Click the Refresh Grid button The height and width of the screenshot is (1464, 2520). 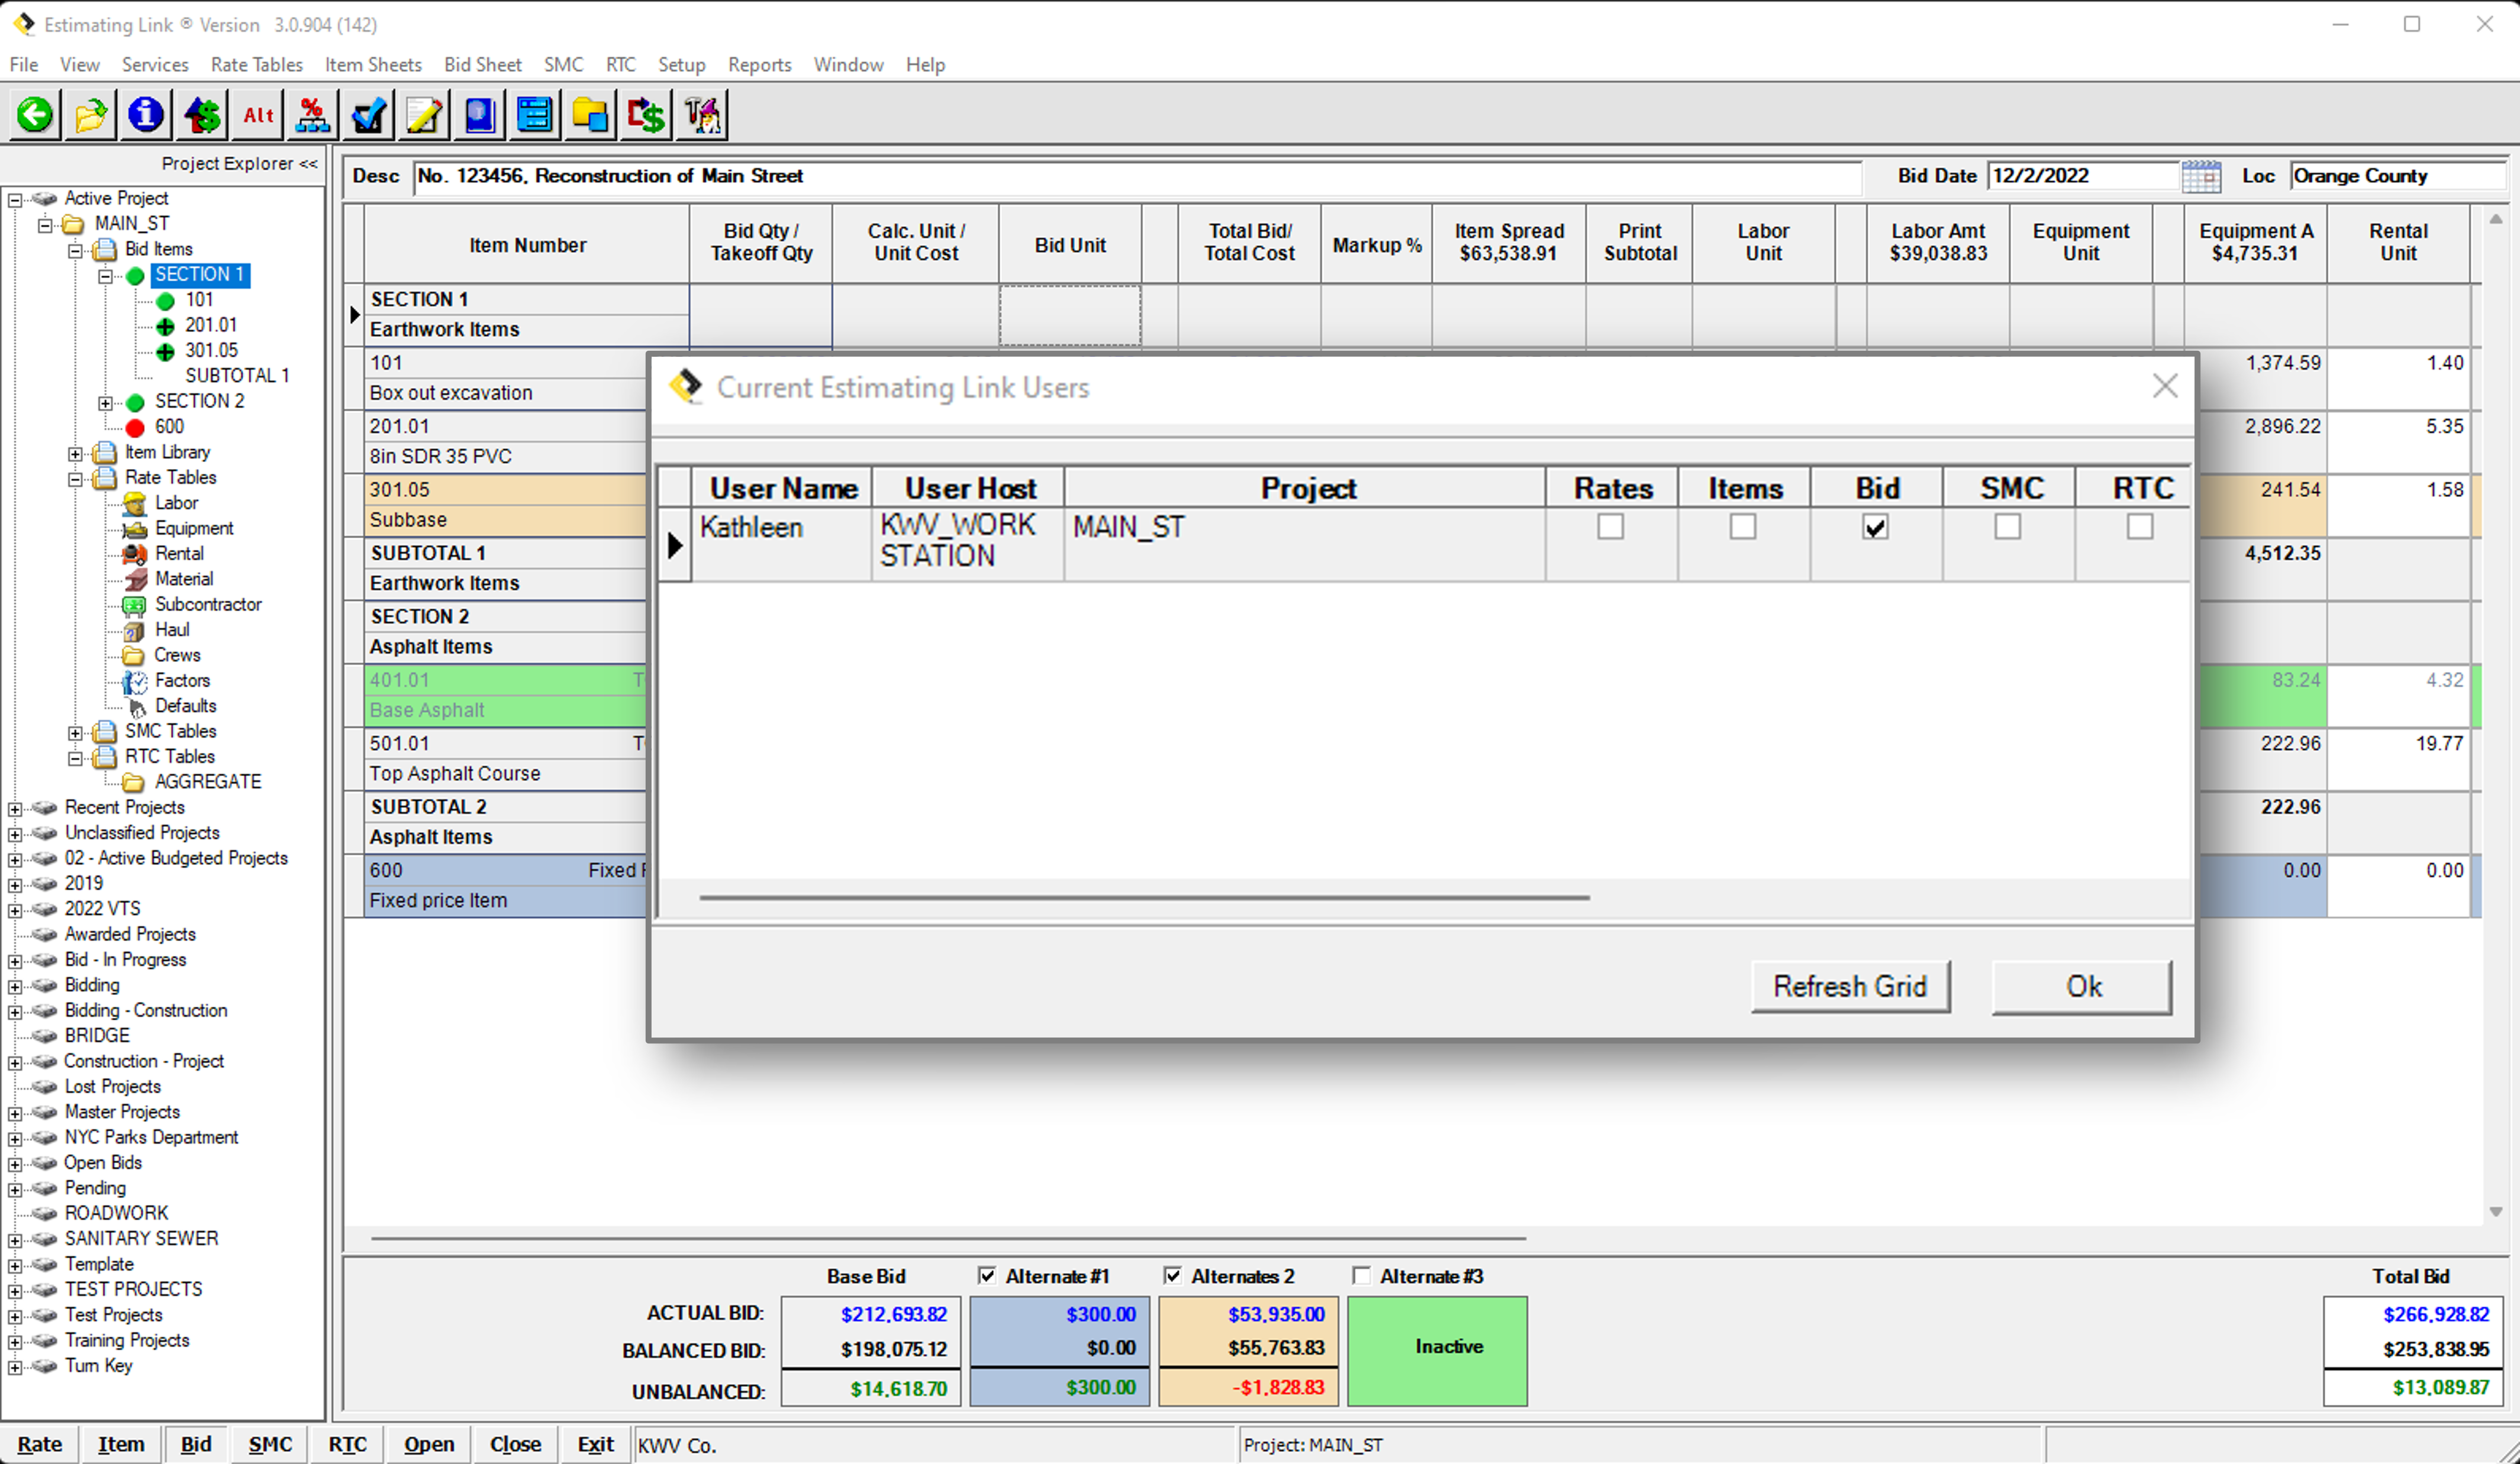(1851, 986)
